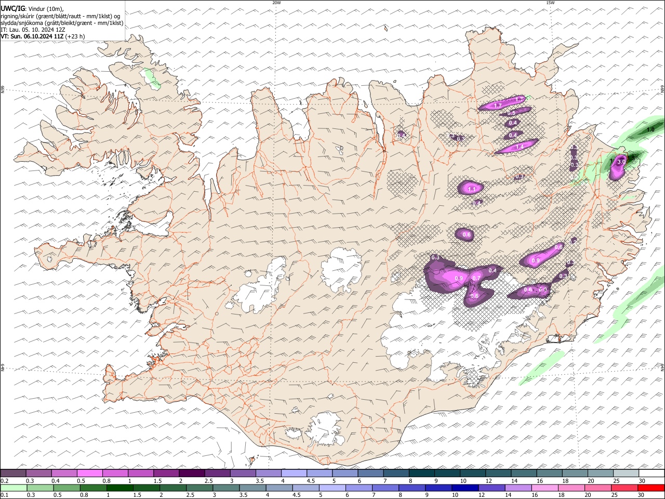The image size is (665, 499).
Task: Pick the lavender snow swatch between 4 and 4.5
Action: pyautogui.click(x=294, y=473)
